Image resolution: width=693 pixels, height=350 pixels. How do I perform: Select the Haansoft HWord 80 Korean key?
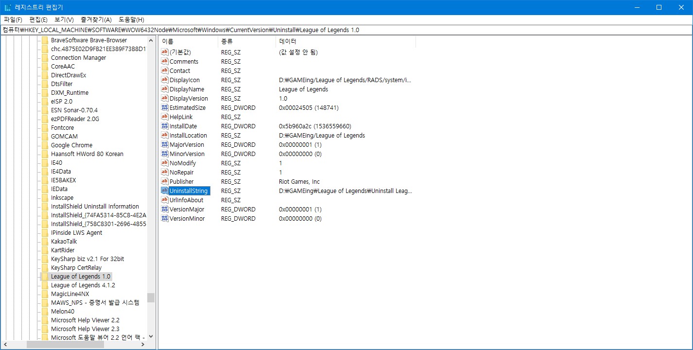point(87,154)
